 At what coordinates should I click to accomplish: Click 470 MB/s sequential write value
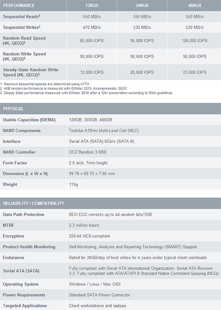click(92, 27)
